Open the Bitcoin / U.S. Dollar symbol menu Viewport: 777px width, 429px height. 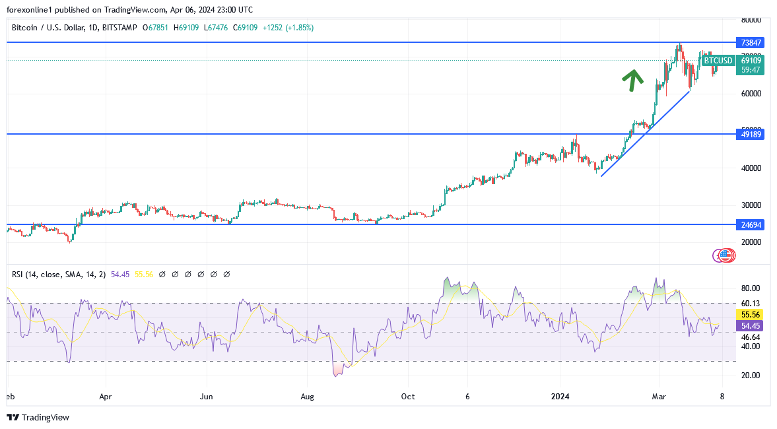(x=48, y=28)
